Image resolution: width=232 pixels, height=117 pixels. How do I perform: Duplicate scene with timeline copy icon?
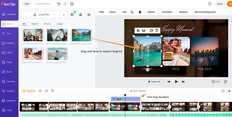[x=46, y=91]
